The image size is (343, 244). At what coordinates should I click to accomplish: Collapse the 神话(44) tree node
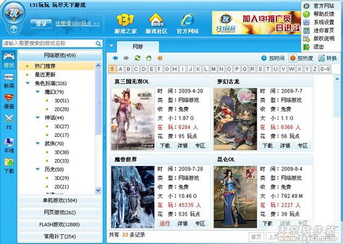38,117
